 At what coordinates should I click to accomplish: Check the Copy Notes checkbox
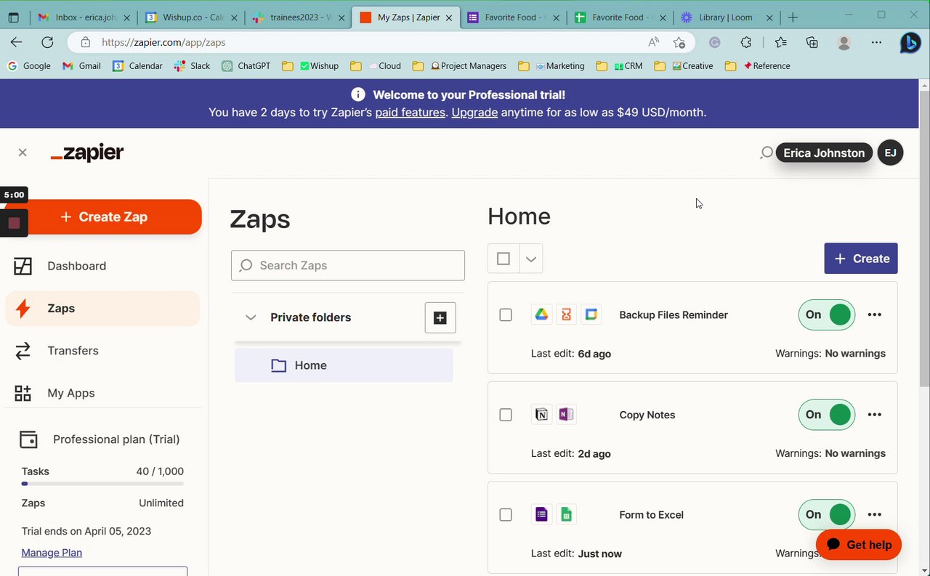506,415
